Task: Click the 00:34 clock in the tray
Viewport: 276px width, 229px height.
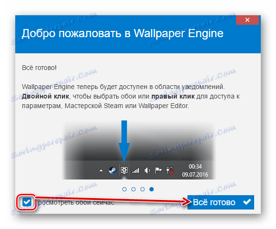Action: tap(195, 167)
